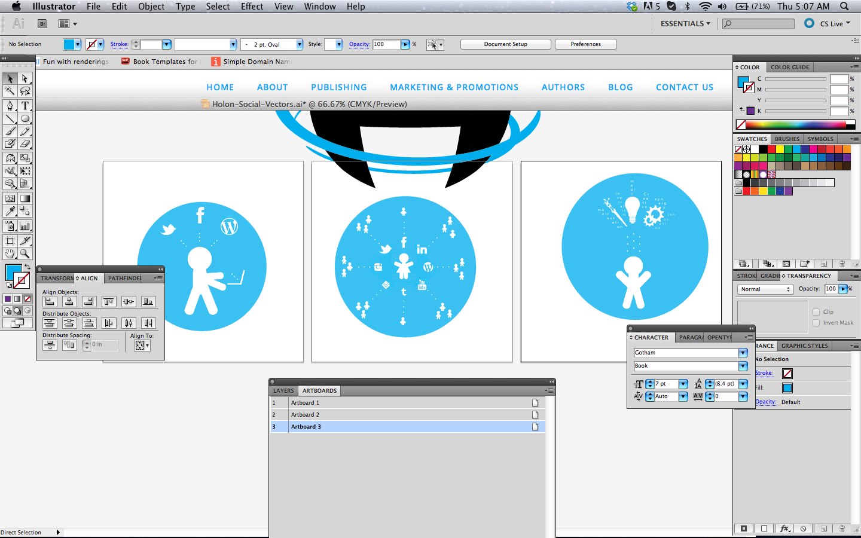Viewport: 861px width, 538px height.
Task: Open the File menu
Action: 93,7
